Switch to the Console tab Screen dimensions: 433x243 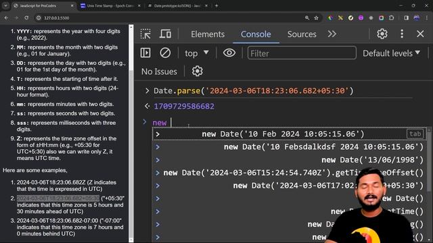coord(256,34)
